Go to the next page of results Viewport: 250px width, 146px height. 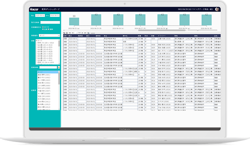[x=82, y=33]
